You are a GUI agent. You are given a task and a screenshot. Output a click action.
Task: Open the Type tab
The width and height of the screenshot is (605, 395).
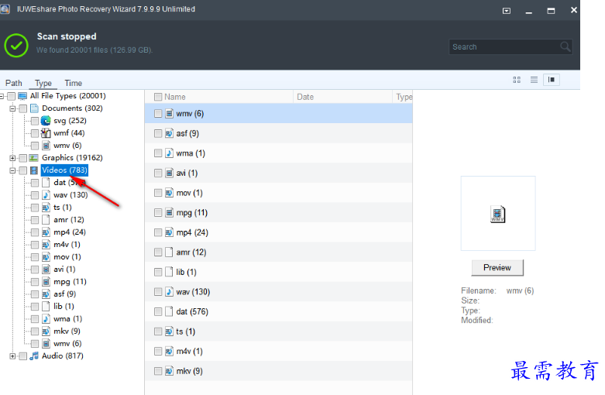click(43, 83)
